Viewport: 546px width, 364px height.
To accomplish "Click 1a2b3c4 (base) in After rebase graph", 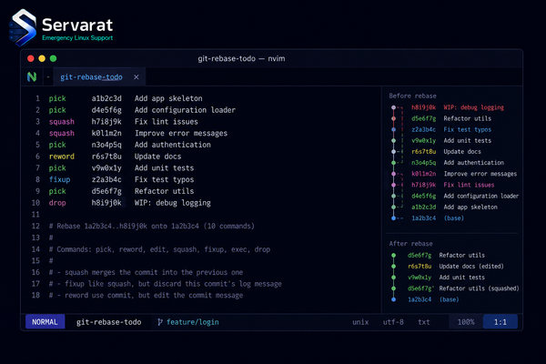I will [x=433, y=299].
